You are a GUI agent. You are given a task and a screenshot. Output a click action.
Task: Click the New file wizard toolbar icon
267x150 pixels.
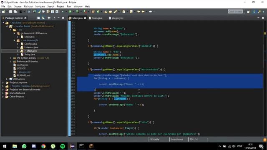[x=3, y=12]
